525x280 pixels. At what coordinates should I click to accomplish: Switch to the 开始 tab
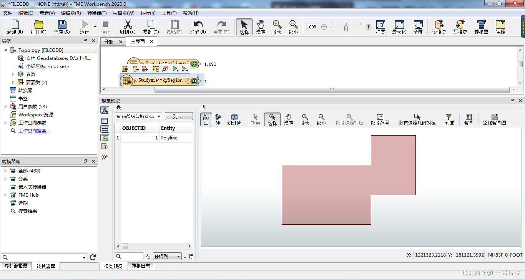[109, 41]
